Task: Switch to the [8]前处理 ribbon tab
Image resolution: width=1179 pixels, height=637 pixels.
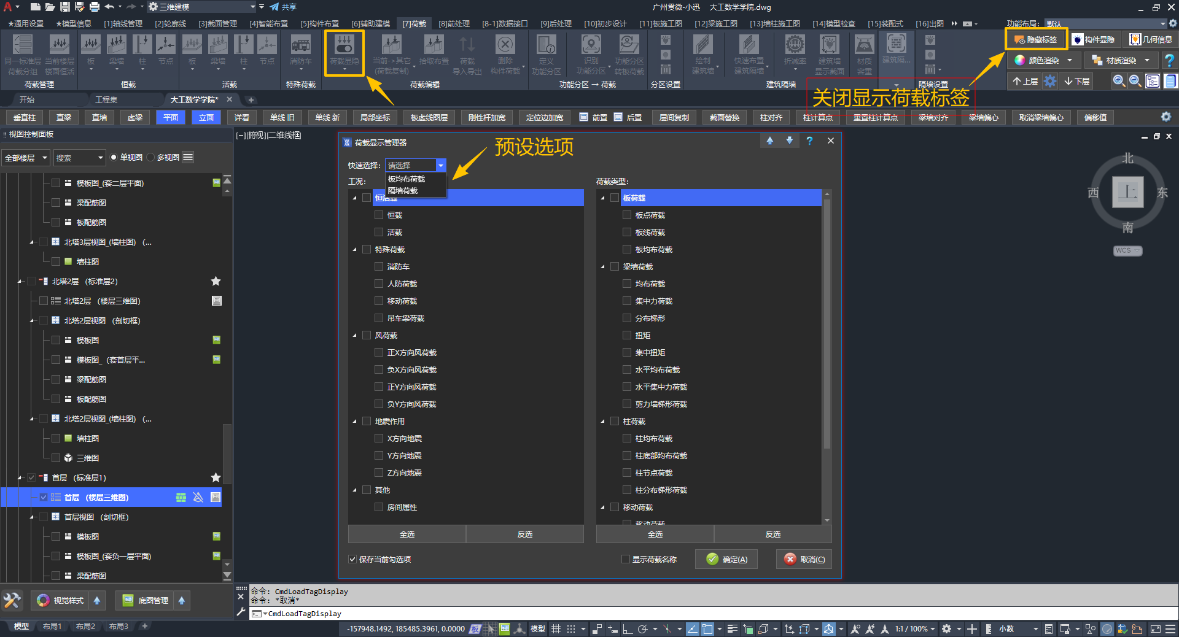Action: click(454, 23)
